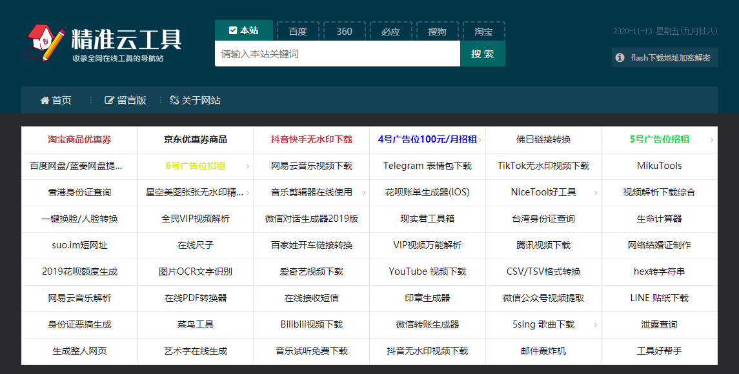Open TikTok无水印视频下载 link

(x=543, y=166)
